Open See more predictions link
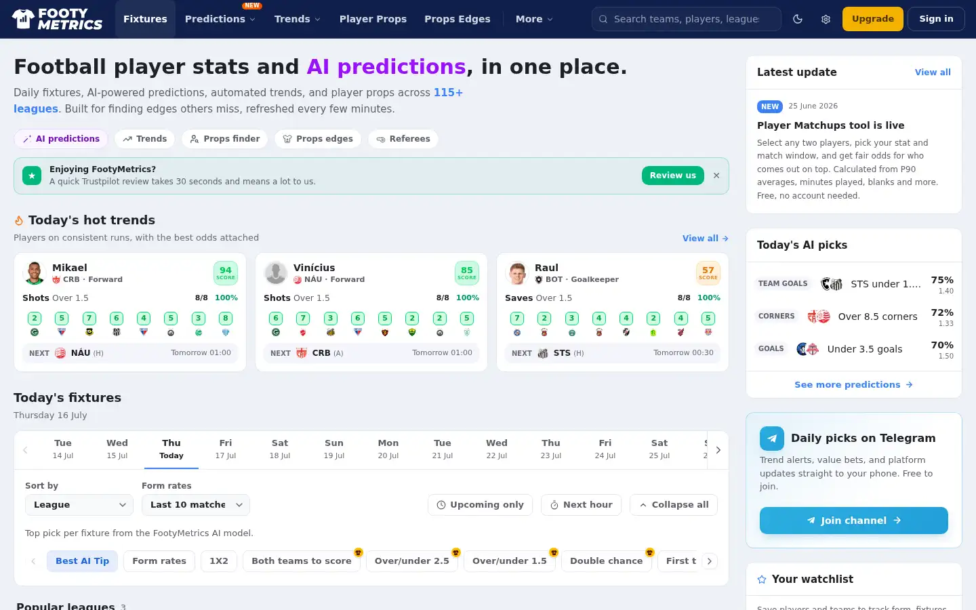The width and height of the screenshot is (976, 610). pos(854,385)
